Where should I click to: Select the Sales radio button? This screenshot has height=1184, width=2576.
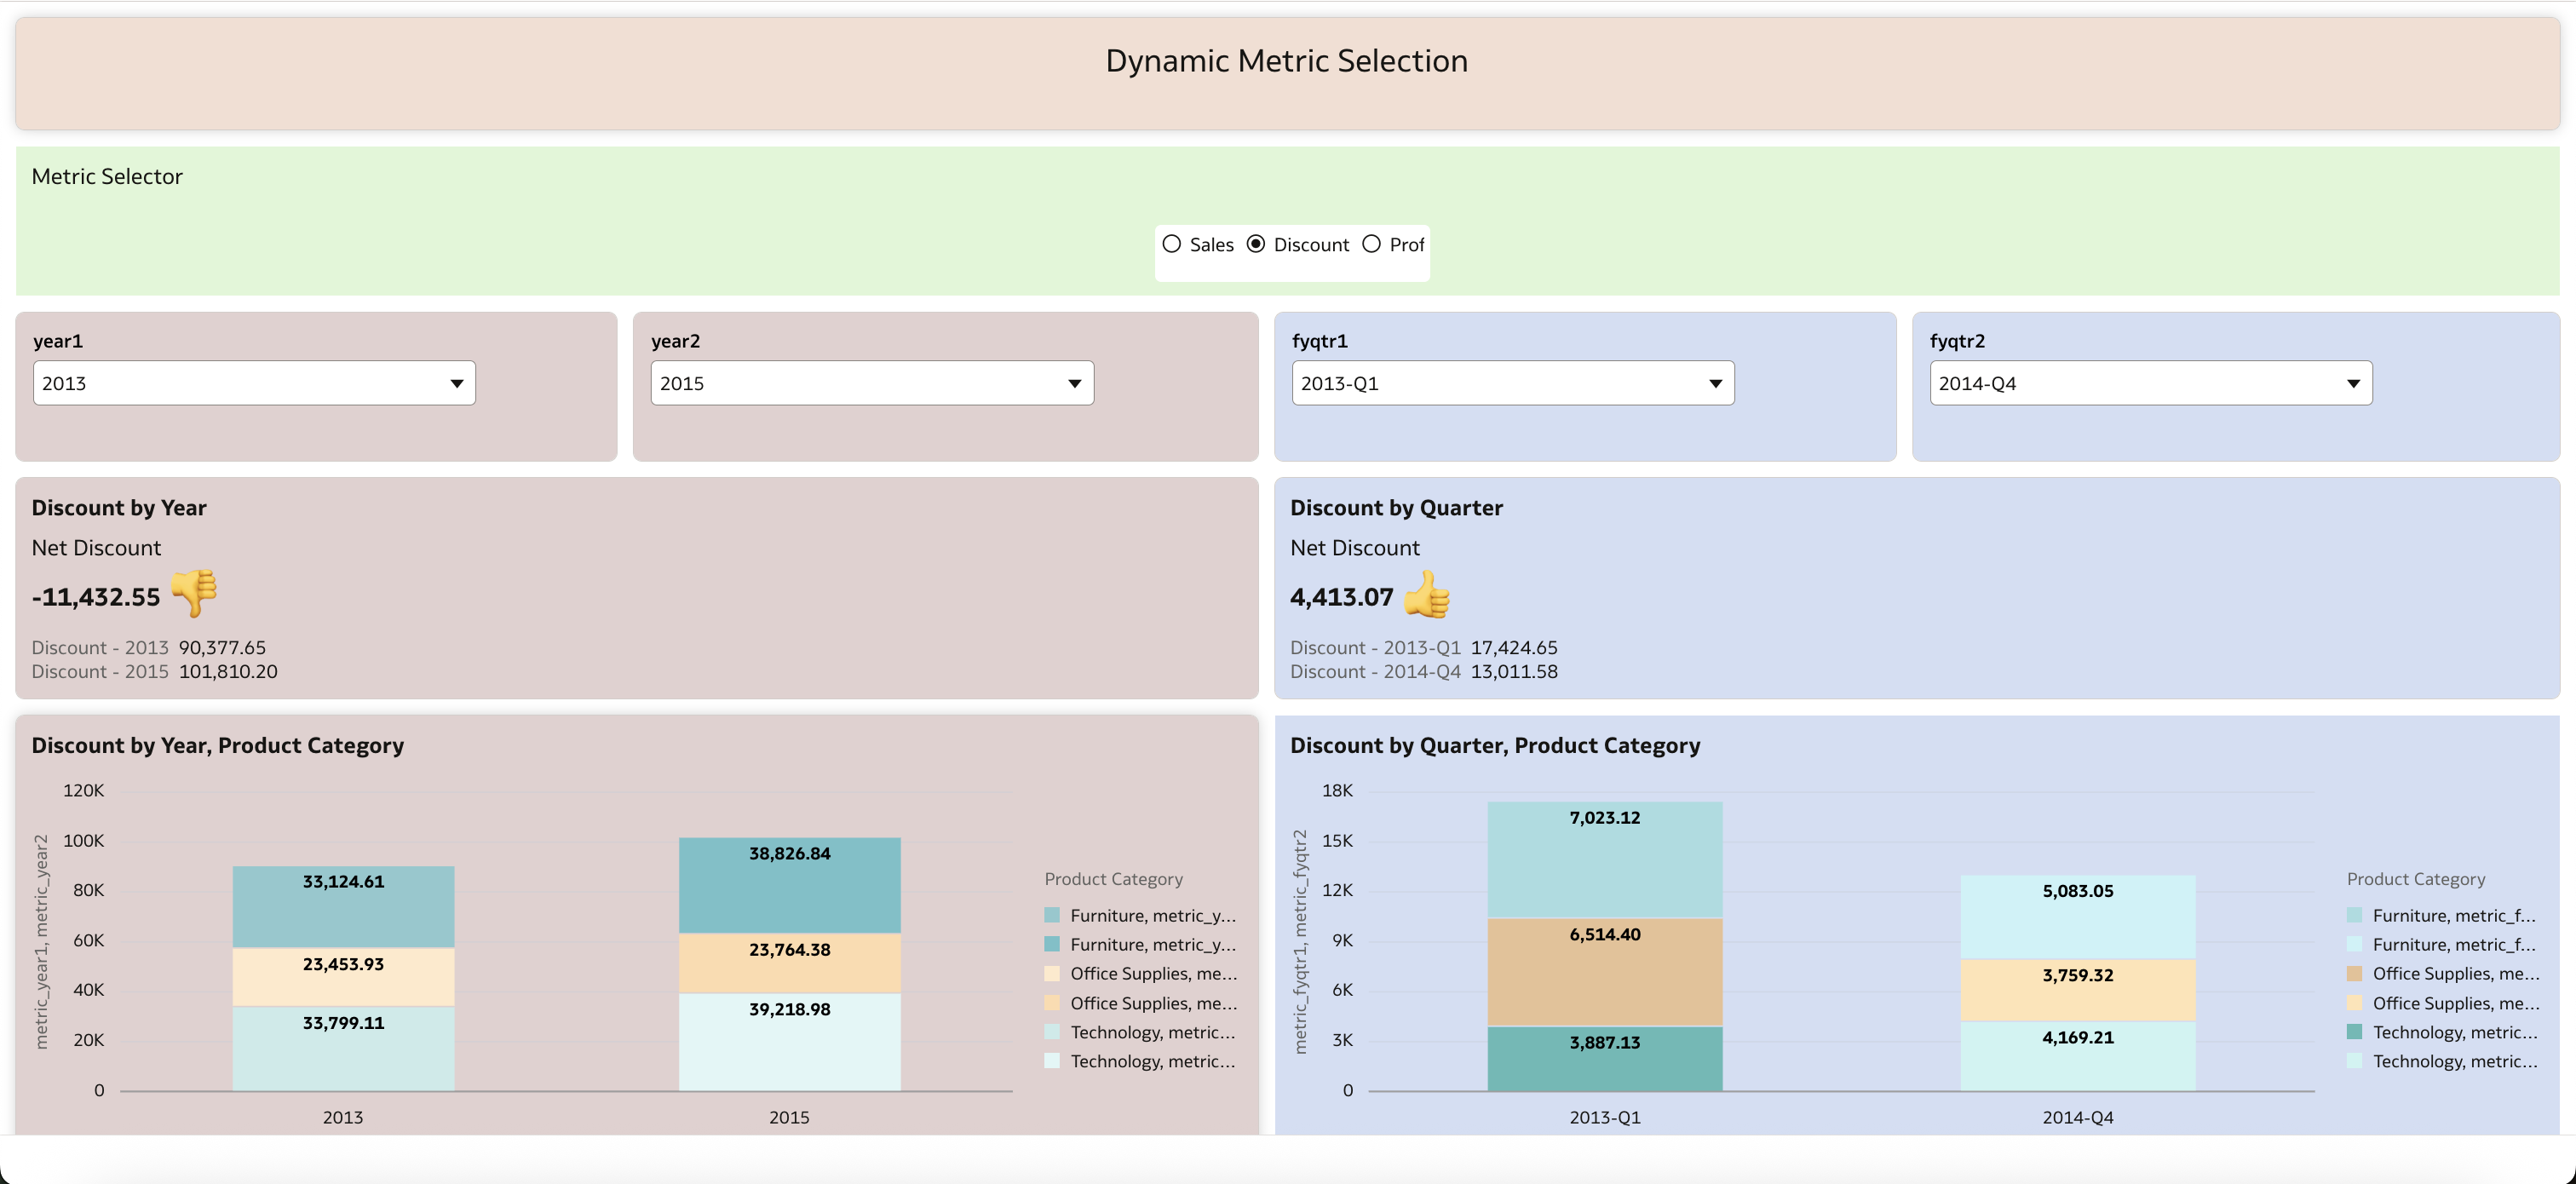[1171, 243]
